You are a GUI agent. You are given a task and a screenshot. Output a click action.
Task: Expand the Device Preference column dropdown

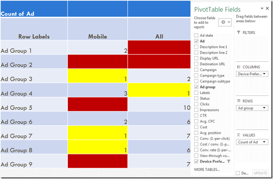click(x=265, y=74)
